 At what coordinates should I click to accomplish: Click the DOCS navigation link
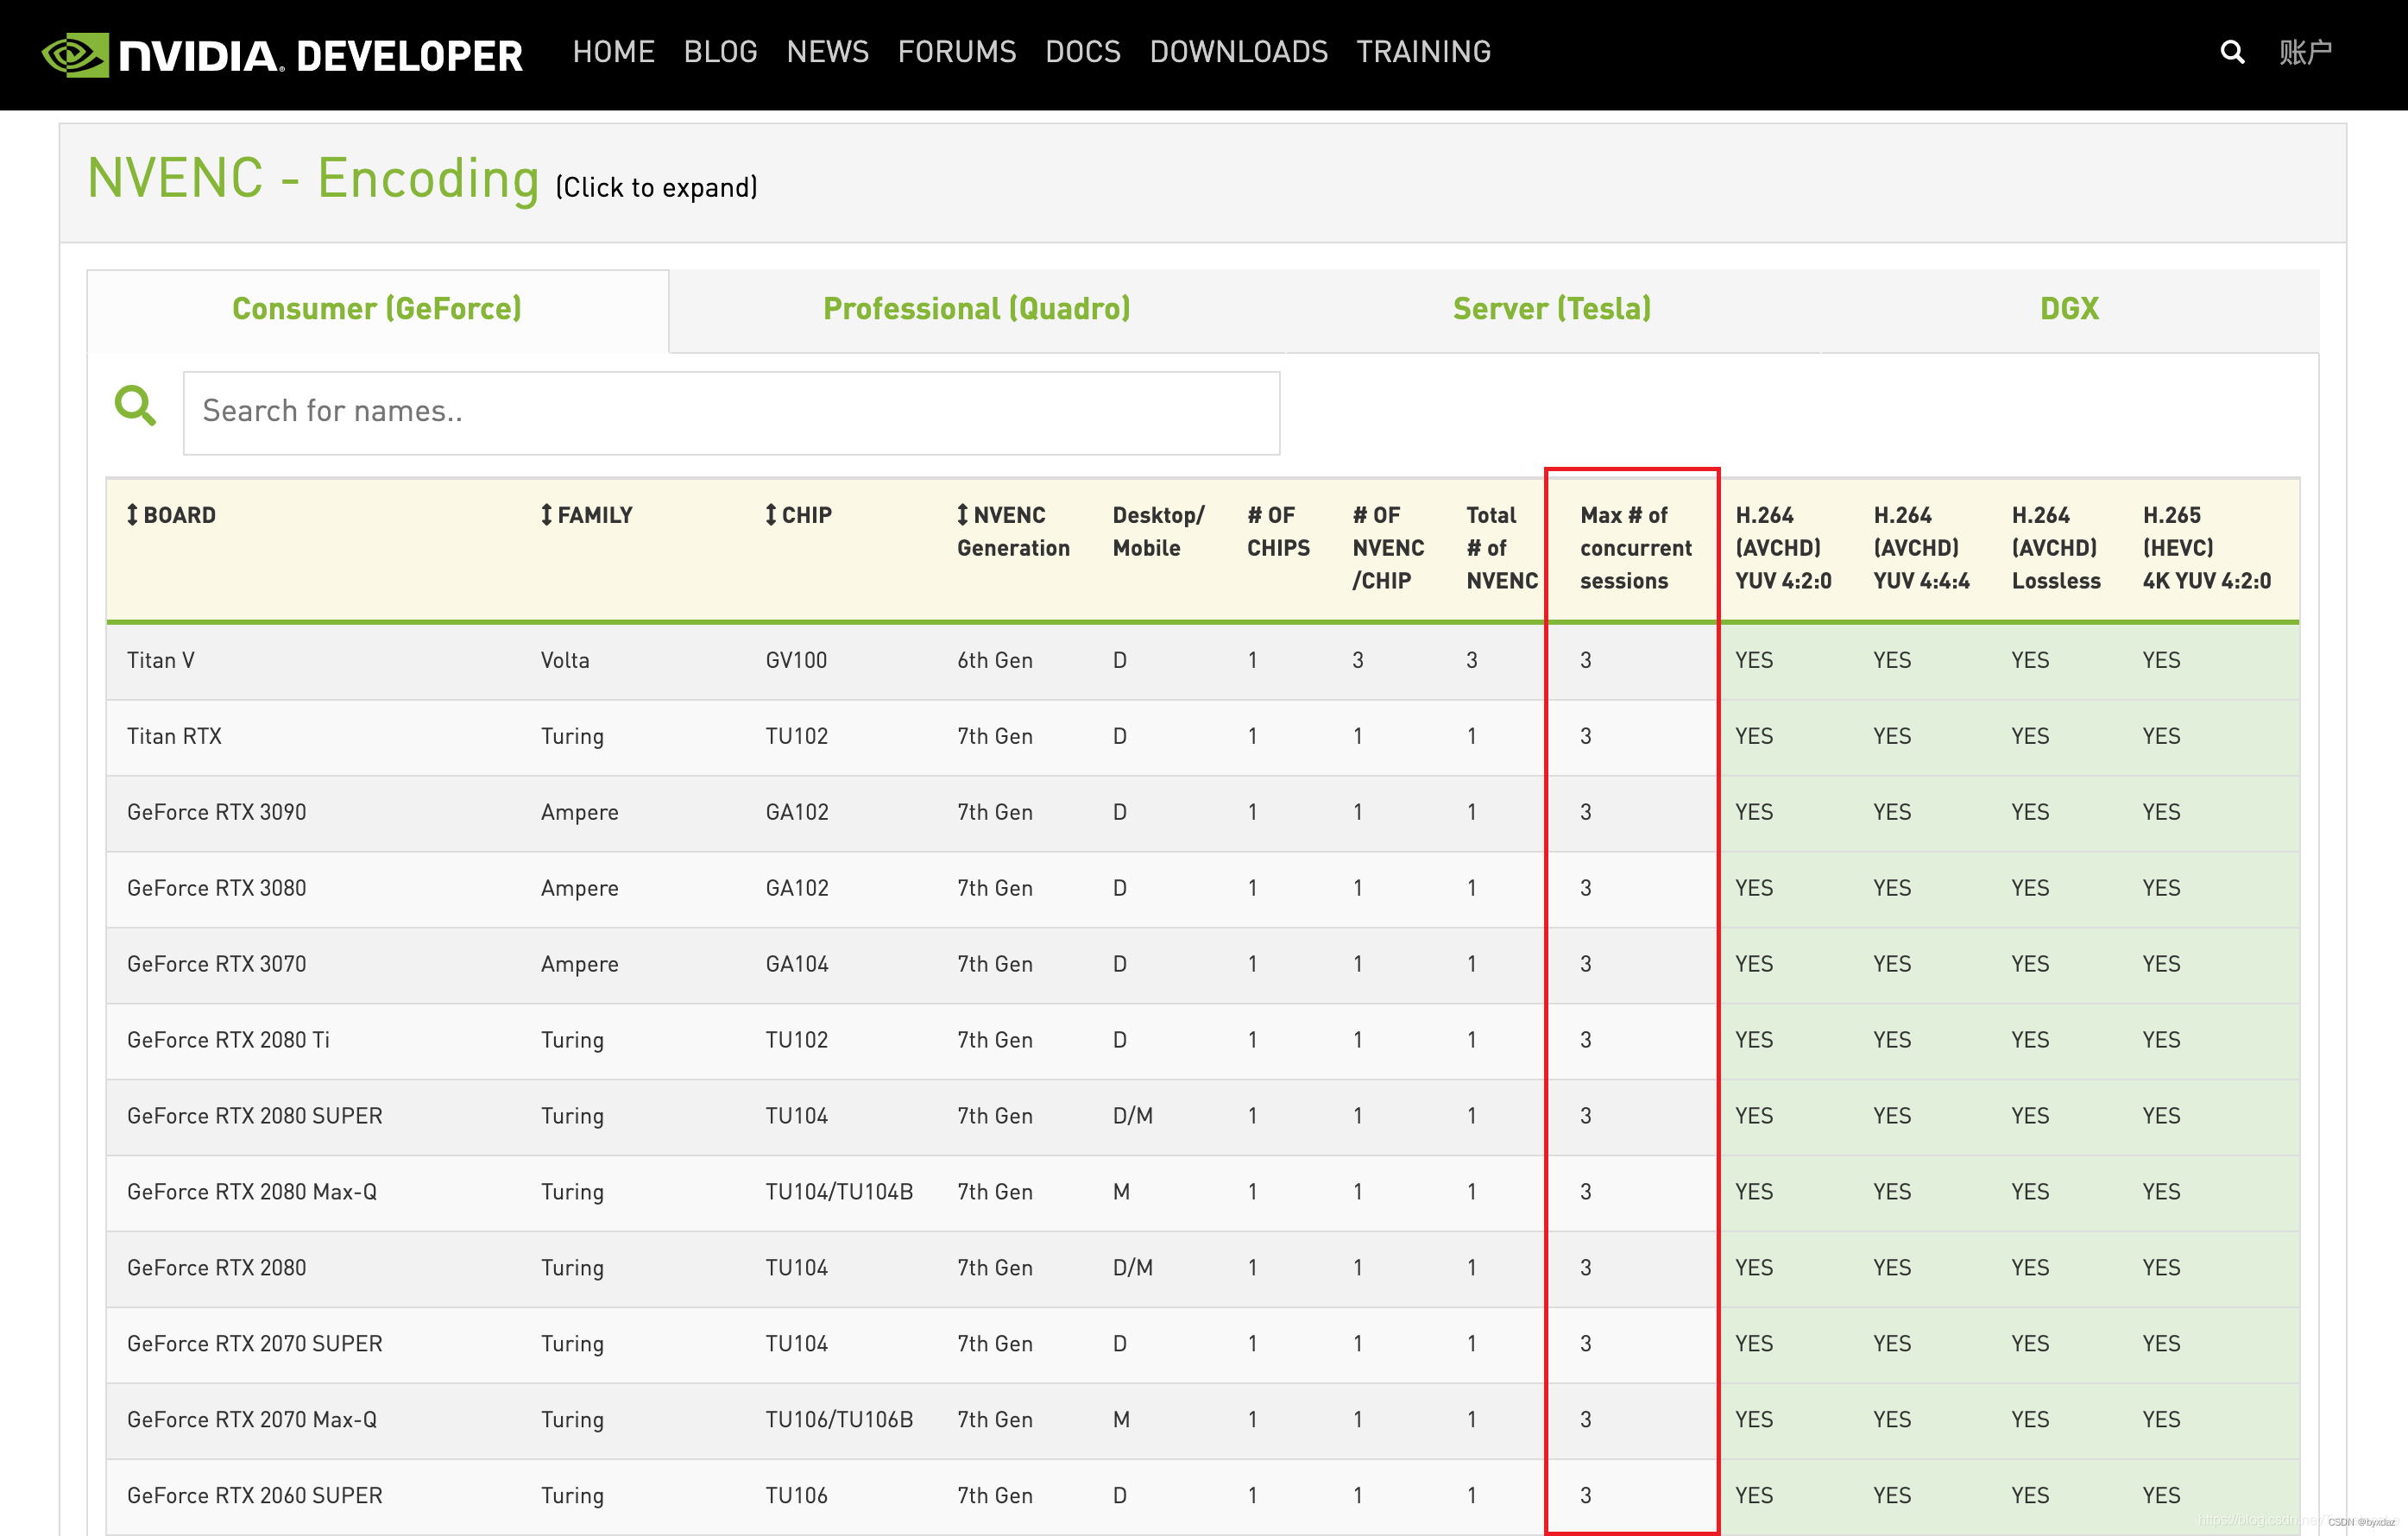coord(1082,52)
